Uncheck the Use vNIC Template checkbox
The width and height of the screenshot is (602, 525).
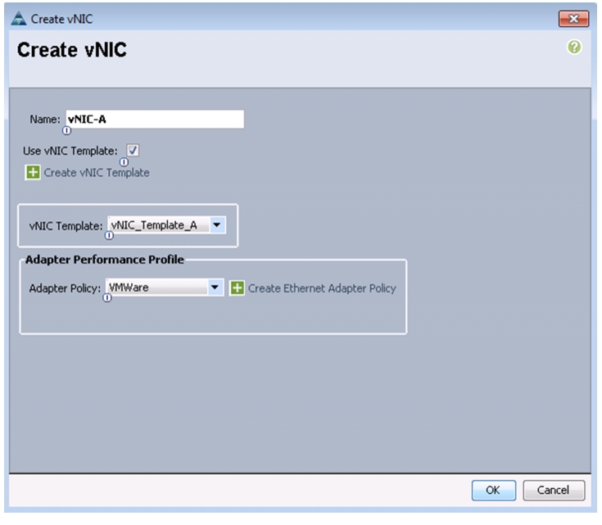point(133,150)
